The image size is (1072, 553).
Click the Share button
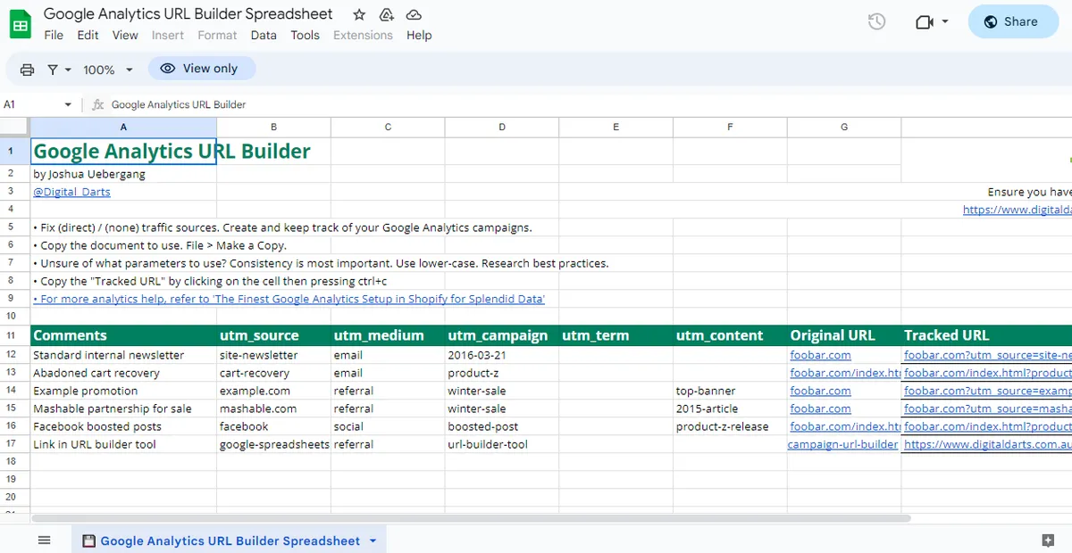1012,21
